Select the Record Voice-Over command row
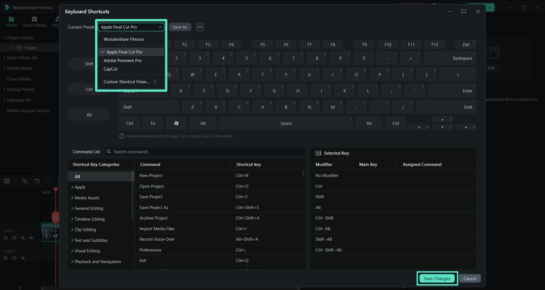This screenshot has height=290, width=545. pyautogui.click(x=220, y=239)
